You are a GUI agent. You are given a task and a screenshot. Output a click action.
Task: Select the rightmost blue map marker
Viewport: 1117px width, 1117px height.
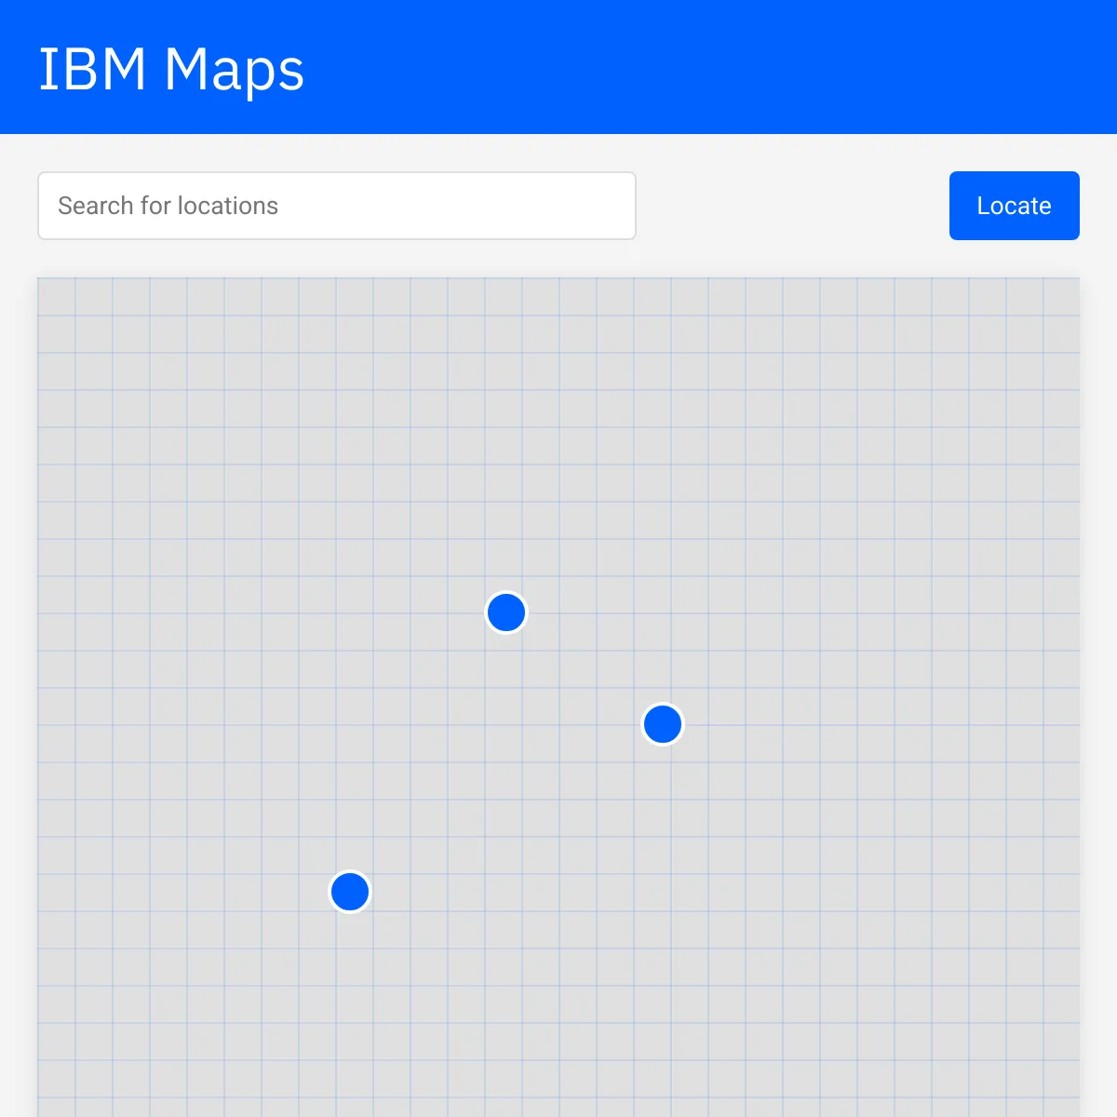[663, 724]
